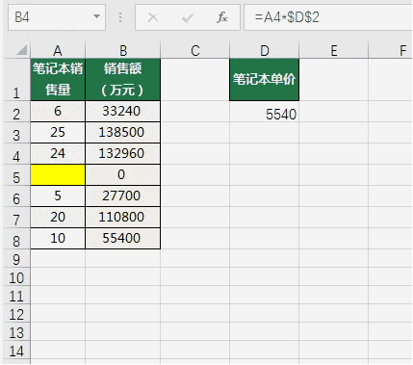Expand the Name Box dropdown arrow
Image resolution: width=413 pixels, height=365 pixels.
click(96, 16)
